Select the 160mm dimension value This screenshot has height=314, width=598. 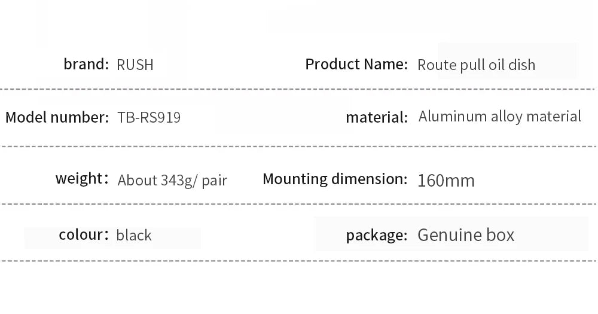446,180
